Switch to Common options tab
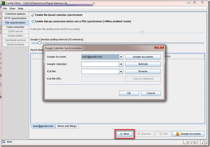The height and width of the screenshot is (147, 210). [15, 14]
